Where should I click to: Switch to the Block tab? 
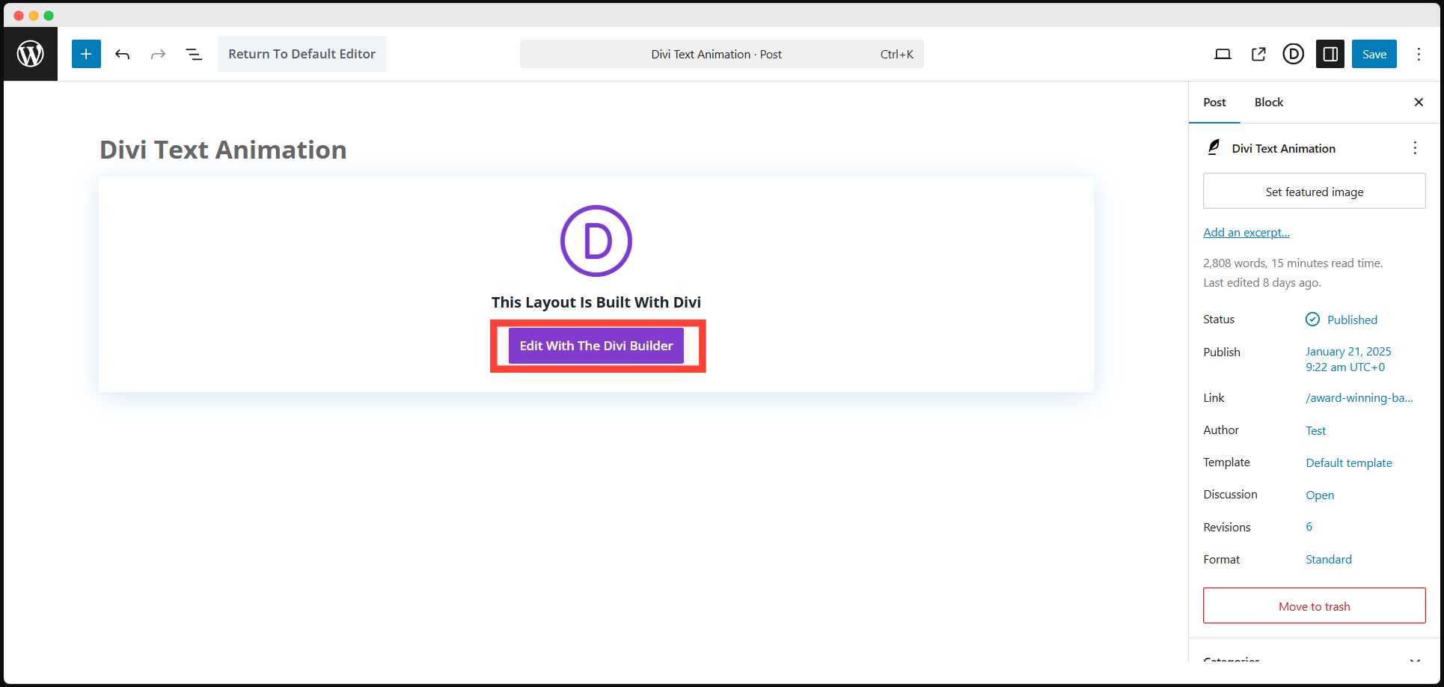pos(1269,103)
